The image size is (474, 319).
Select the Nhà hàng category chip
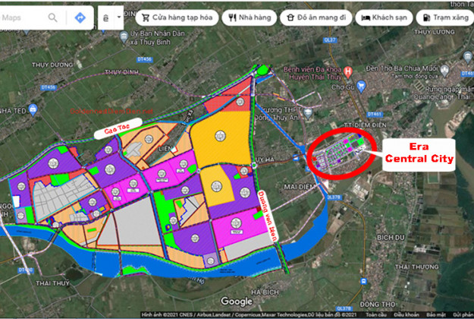(x=249, y=17)
